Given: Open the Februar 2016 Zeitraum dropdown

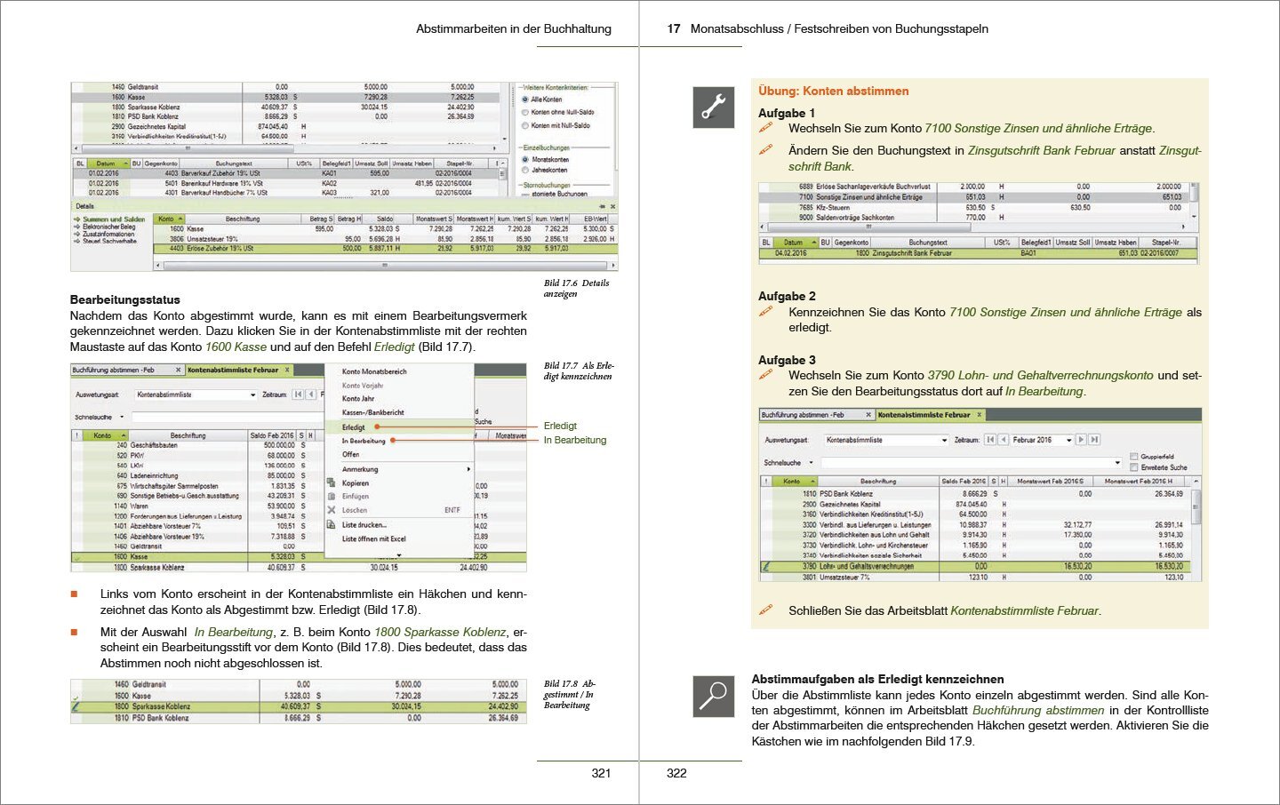Looking at the screenshot, I should click(1068, 440).
